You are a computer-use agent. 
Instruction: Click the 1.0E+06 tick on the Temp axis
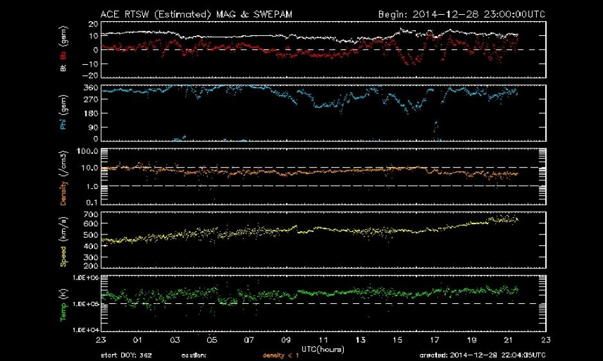point(84,277)
